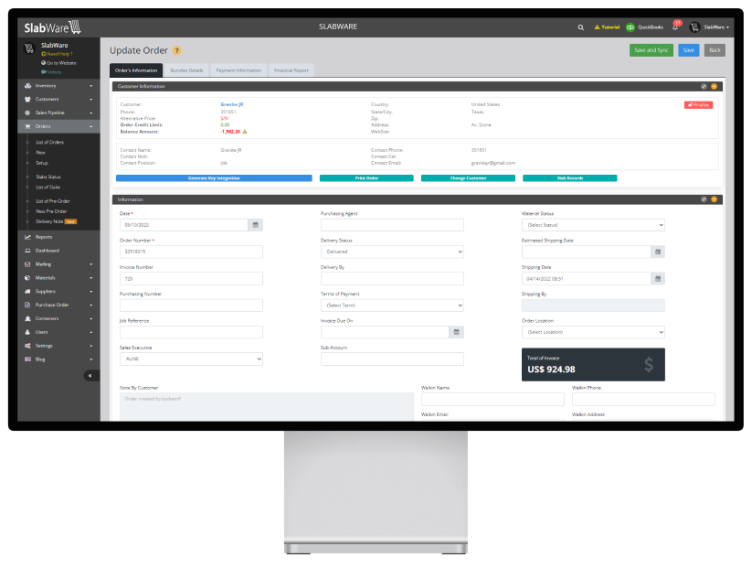
Task: Open Delivery Note in the sidebar
Action: [49, 221]
